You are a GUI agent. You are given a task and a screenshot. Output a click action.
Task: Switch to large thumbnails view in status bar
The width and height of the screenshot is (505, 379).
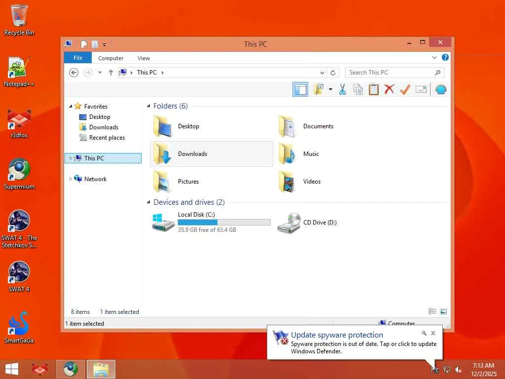(x=443, y=311)
